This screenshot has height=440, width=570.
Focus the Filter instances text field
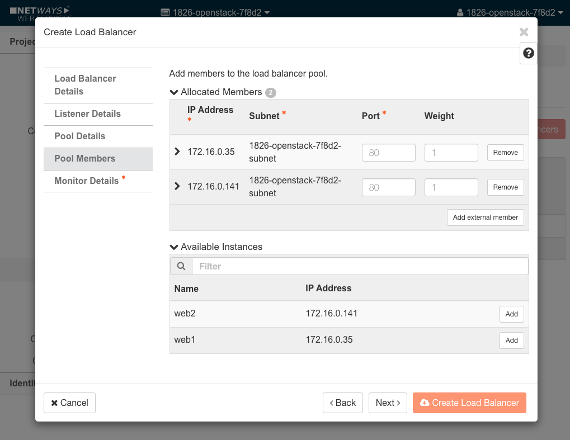point(360,266)
